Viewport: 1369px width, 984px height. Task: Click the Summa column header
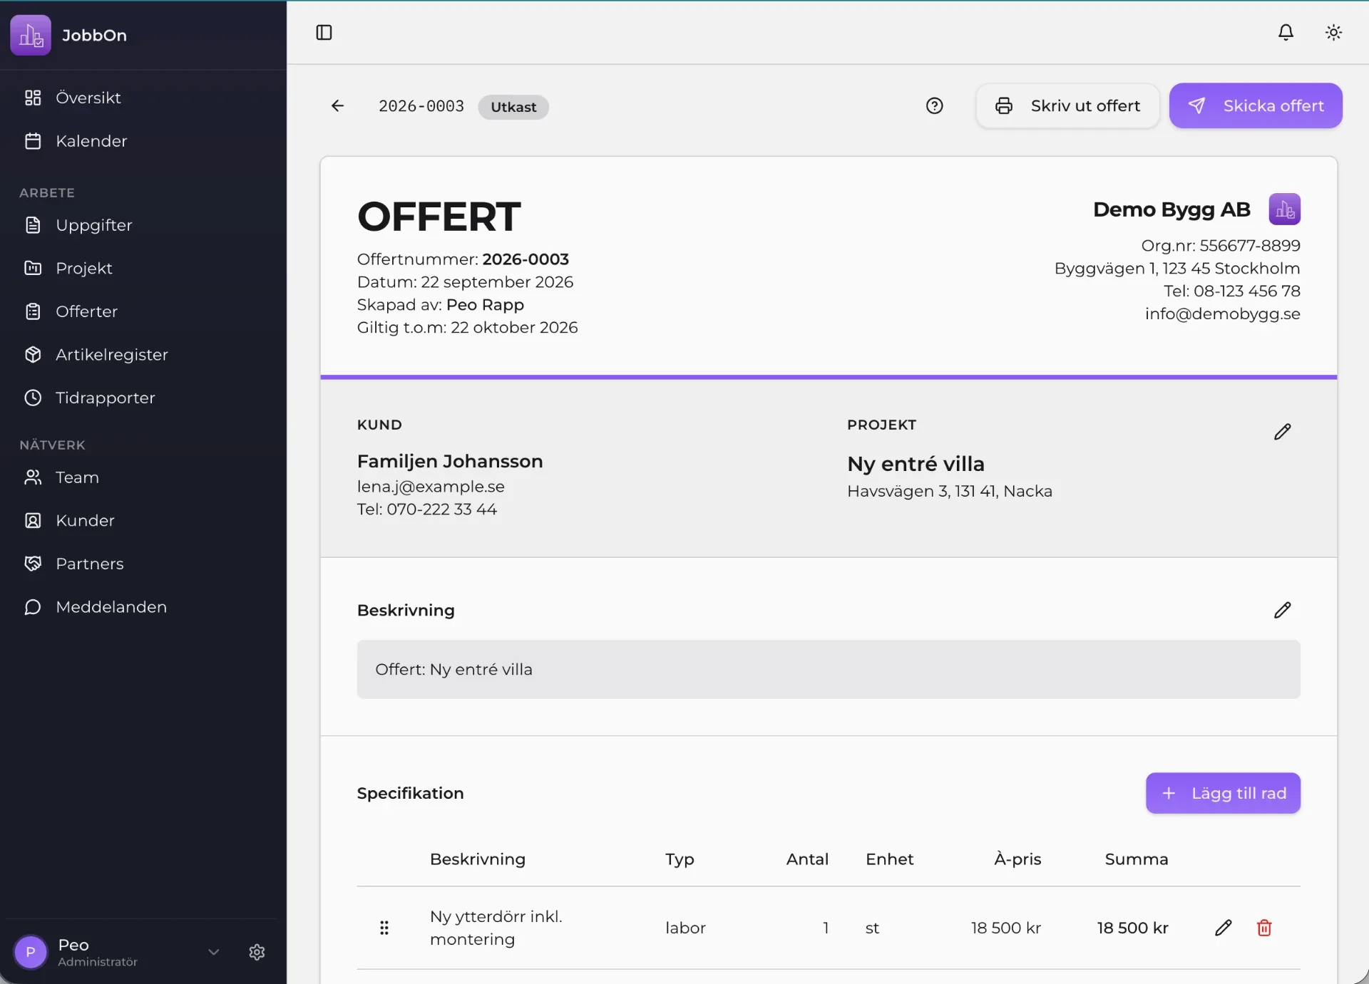pyautogui.click(x=1136, y=859)
